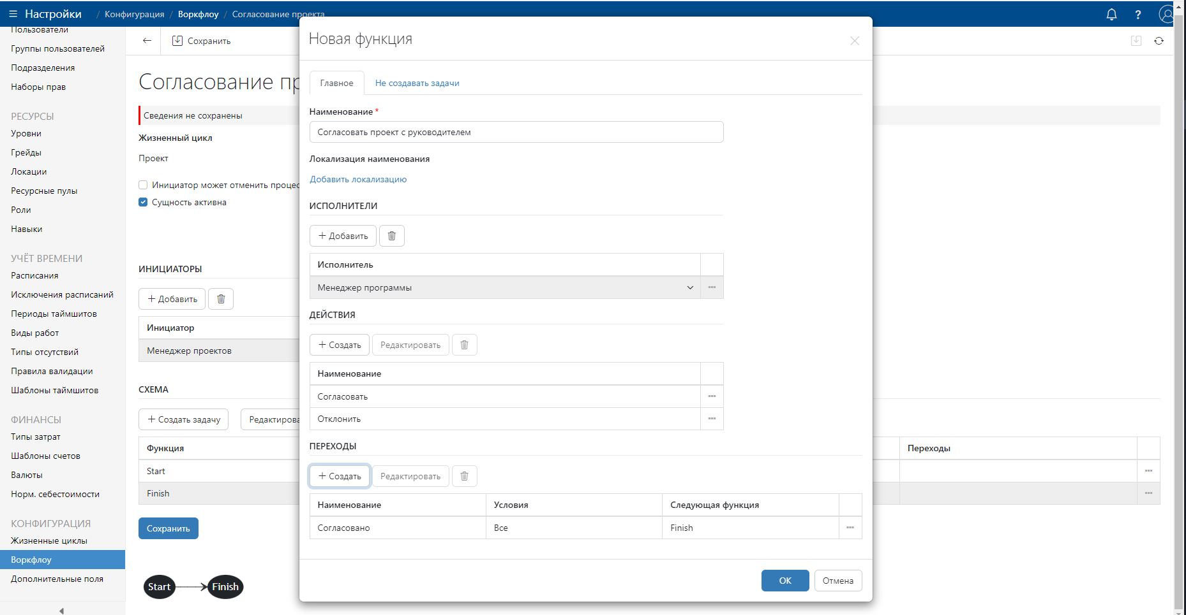Select Воркфлоу in sidebar

click(63, 560)
